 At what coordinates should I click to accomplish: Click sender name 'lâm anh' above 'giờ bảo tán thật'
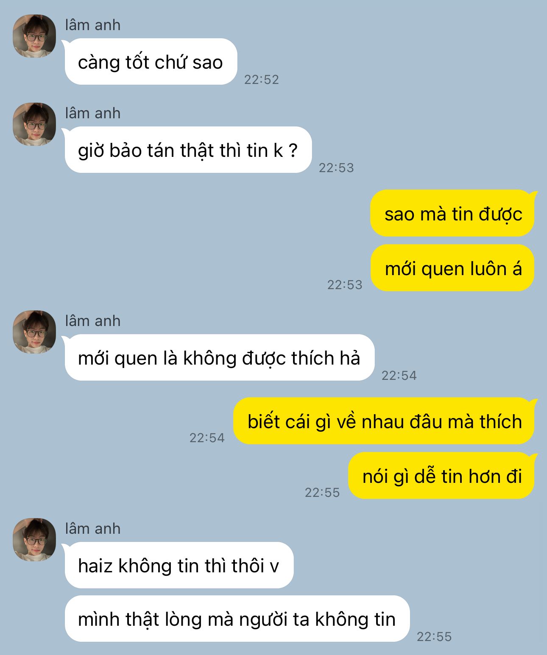(x=93, y=113)
